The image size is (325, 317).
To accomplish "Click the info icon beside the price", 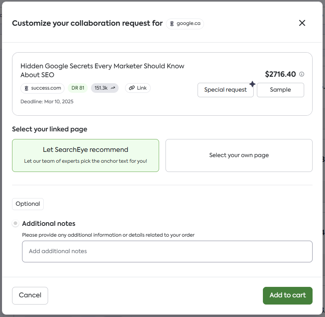I will coord(302,74).
